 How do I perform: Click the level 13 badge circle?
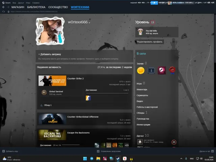tap(153, 22)
